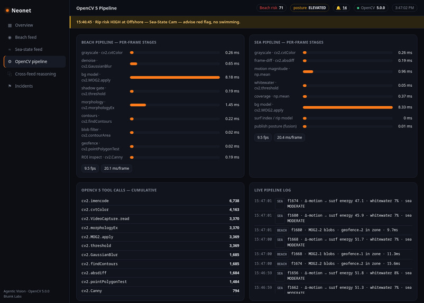Click the posture ELEVATED badge
This screenshot has height=303, width=424.
(x=309, y=8)
